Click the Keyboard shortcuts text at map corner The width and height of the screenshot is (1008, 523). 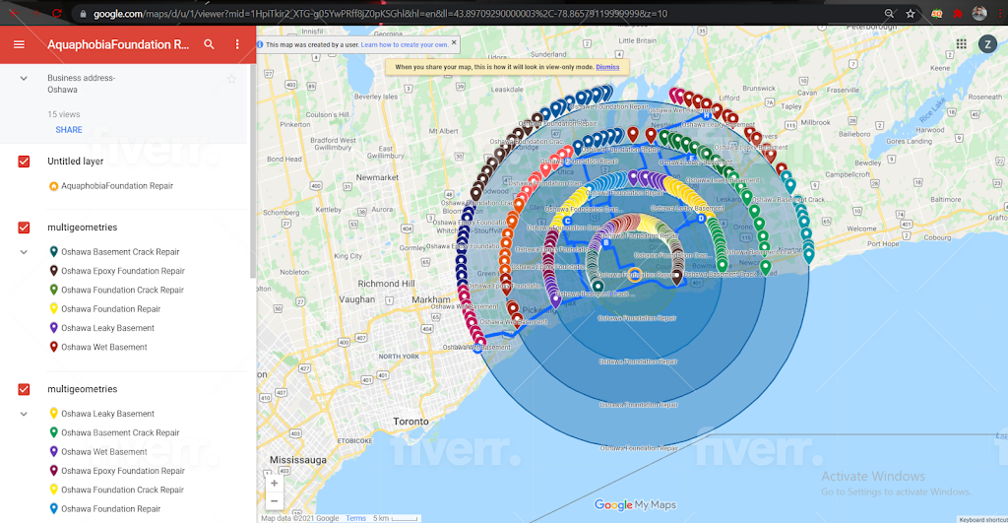(983, 519)
